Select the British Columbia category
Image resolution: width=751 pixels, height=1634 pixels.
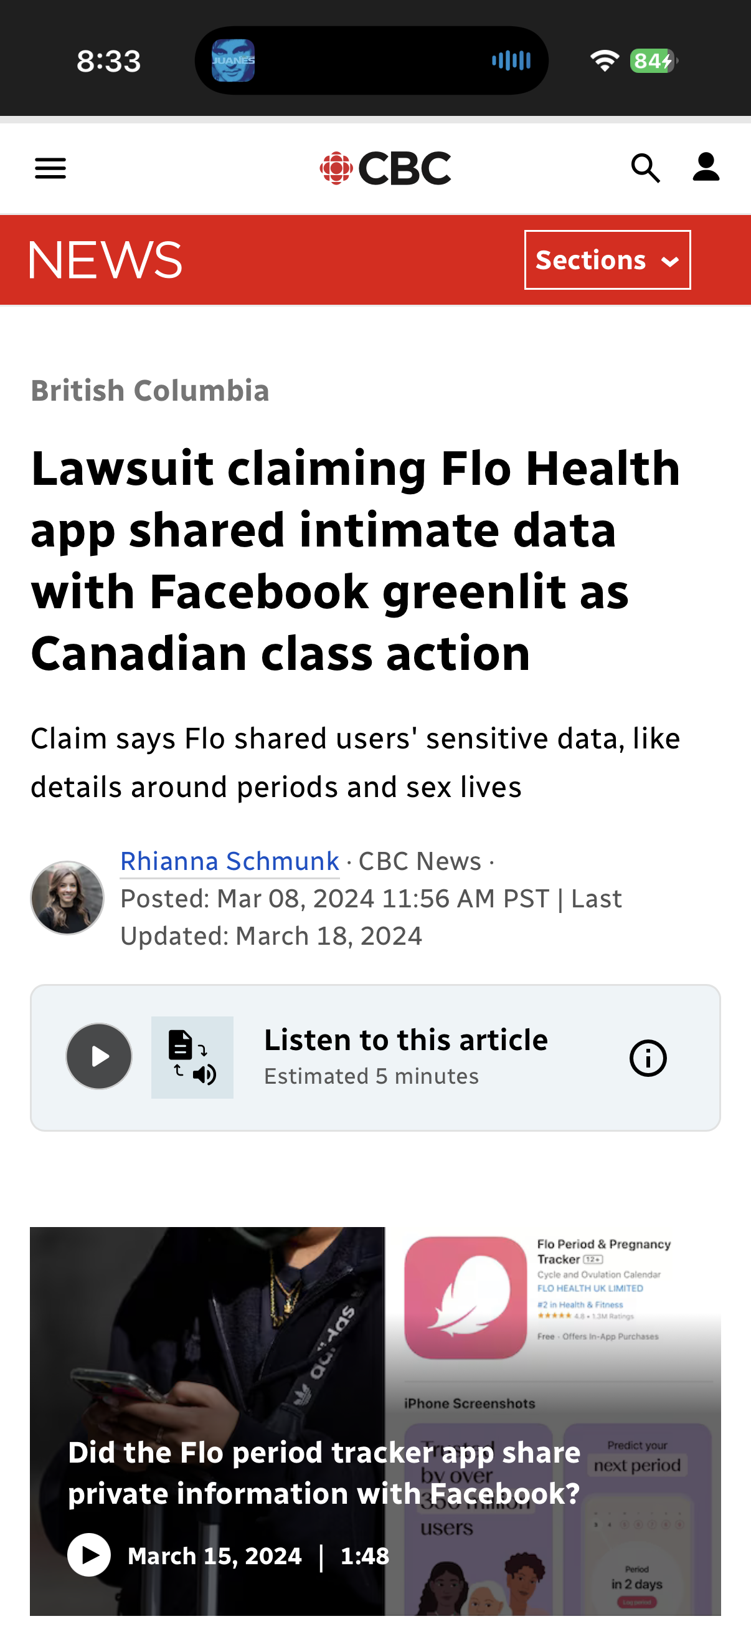[149, 391]
